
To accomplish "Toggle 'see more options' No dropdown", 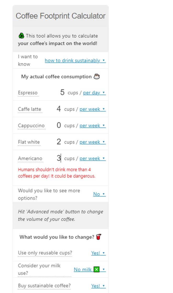I will (99, 194).
